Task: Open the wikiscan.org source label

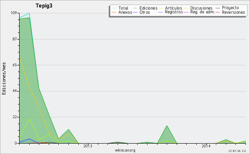Action: 125,150
